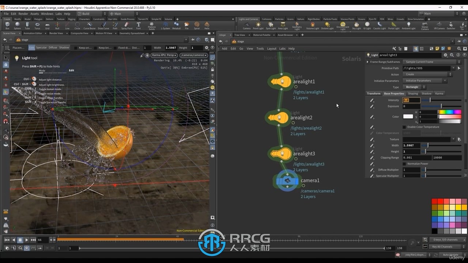468x263 pixels.
Task: Open the help icon in parameter pane
Action: [464, 55]
